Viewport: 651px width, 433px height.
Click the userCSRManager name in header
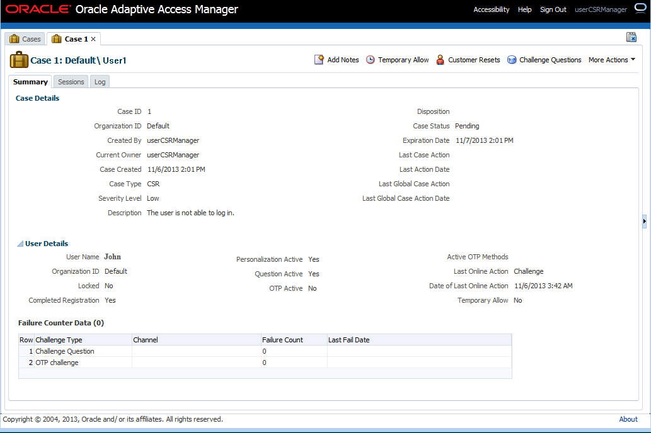point(601,9)
